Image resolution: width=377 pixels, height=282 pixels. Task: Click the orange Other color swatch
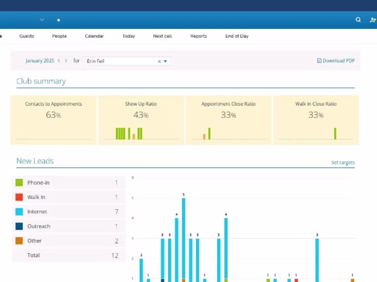coord(19,241)
